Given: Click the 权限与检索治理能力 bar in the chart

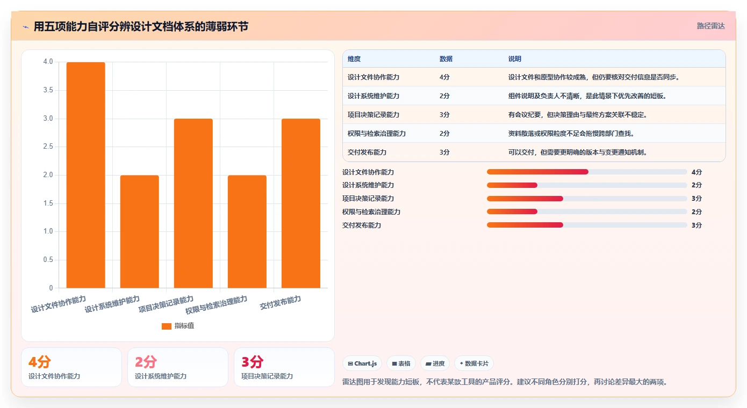Looking at the screenshot, I should click(247, 231).
